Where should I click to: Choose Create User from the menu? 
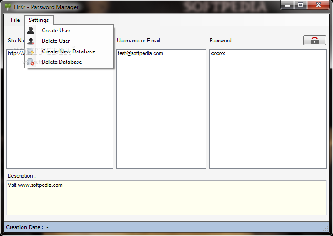(69, 31)
